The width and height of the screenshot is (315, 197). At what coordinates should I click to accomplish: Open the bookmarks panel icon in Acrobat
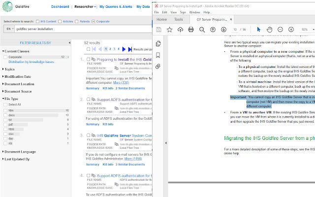point(158,55)
